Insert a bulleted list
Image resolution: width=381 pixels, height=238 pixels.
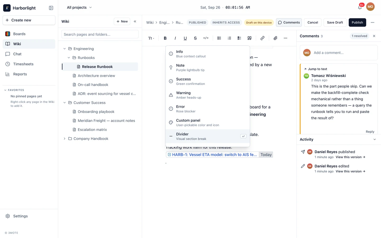coord(219,38)
